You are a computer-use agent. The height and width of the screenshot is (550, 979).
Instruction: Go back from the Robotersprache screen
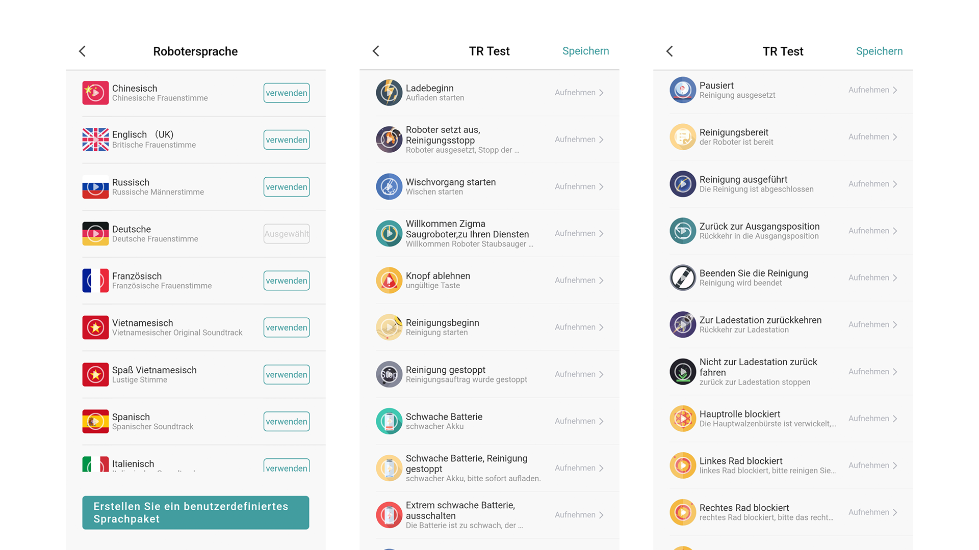(x=83, y=51)
